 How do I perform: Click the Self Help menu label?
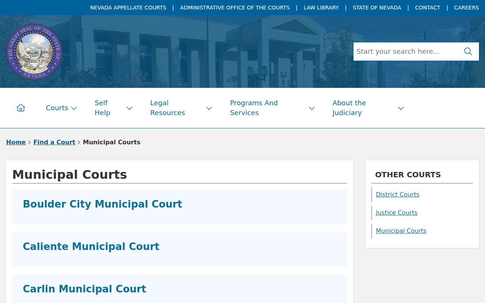pos(102,108)
